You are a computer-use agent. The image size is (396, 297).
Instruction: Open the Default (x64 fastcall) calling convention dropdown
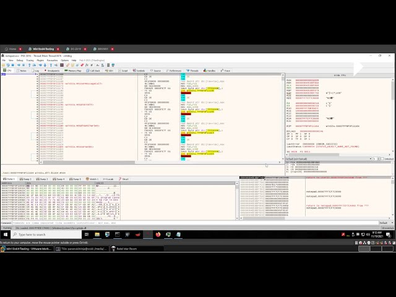click(329, 159)
